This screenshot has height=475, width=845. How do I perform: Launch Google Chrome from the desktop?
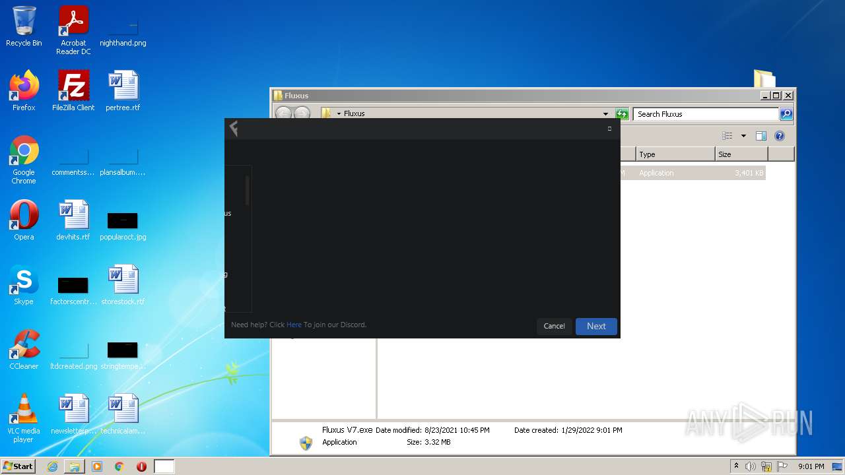click(x=24, y=160)
